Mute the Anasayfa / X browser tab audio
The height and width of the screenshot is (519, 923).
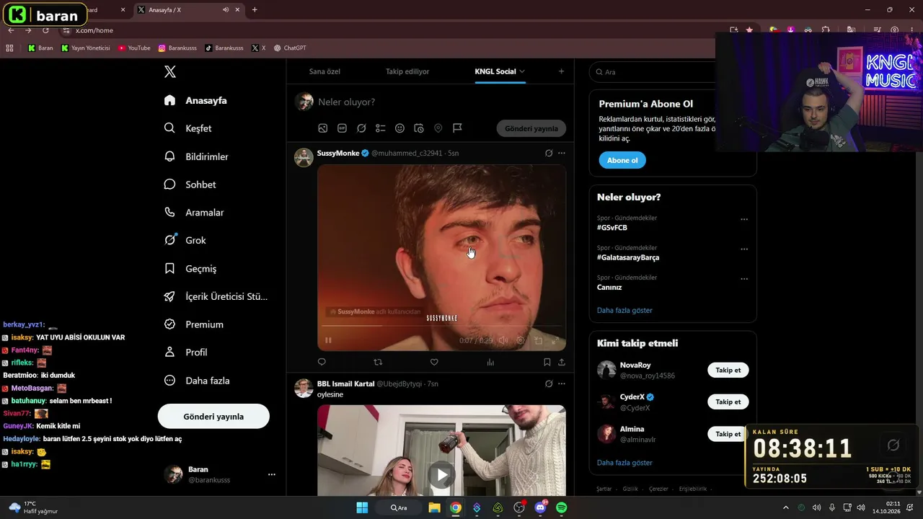[x=226, y=9]
